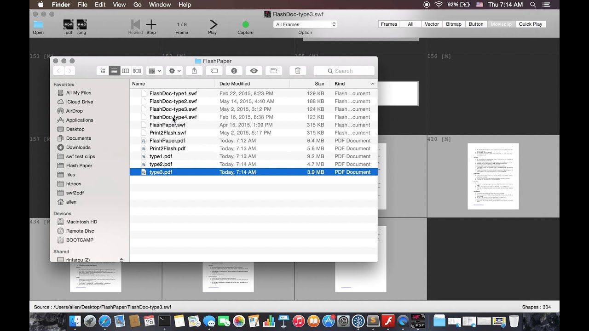Click the Finder edit tags button
This screenshot has height=331, width=589.
pos(214,71)
